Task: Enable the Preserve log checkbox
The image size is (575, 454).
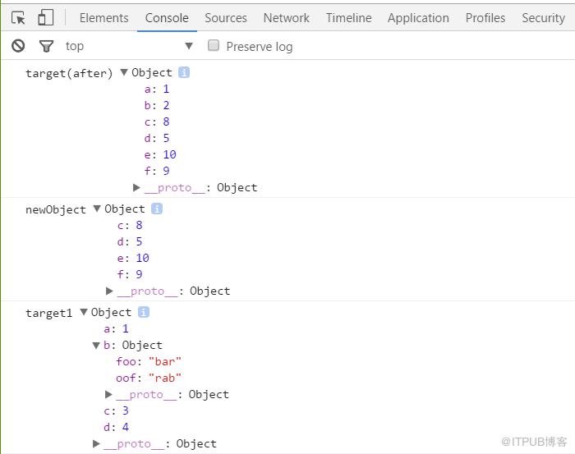Action: pos(214,45)
